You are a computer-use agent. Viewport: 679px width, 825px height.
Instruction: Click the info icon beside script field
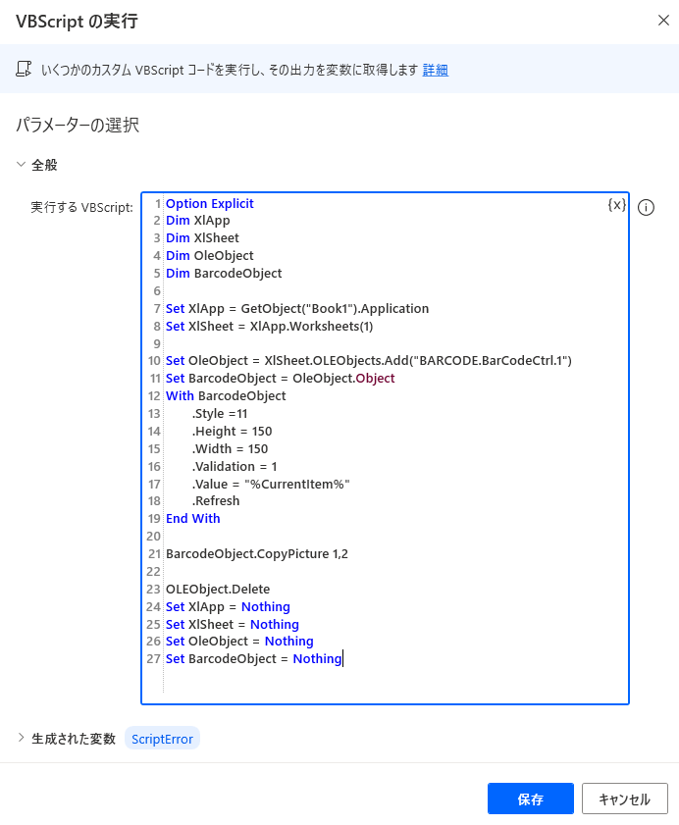[x=646, y=207]
